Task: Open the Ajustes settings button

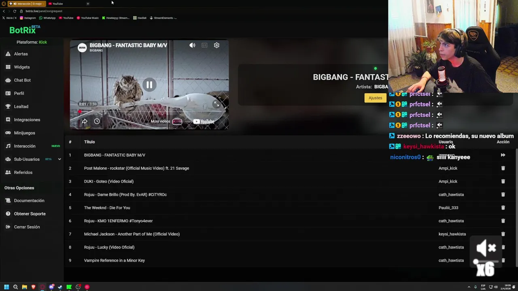Action: pyautogui.click(x=375, y=98)
